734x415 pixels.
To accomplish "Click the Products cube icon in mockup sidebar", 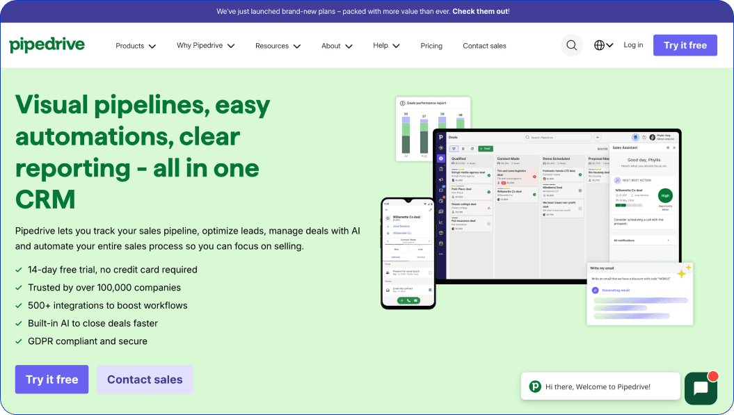I will coord(441,233).
